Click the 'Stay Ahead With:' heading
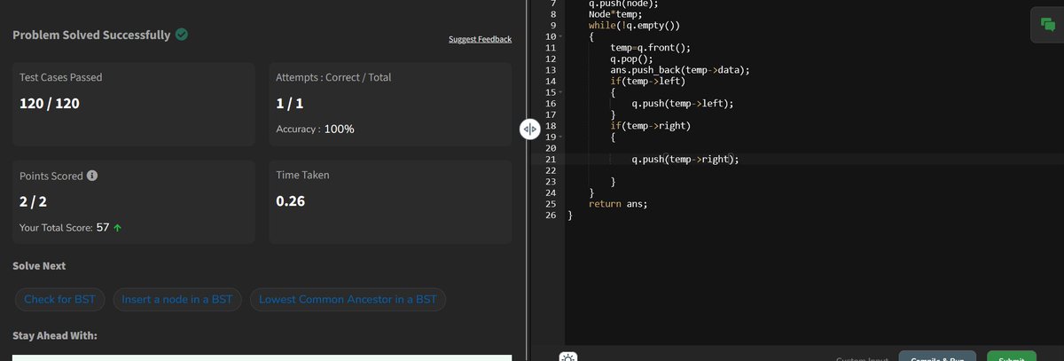The width and height of the screenshot is (1064, 361). click(55, 336)
